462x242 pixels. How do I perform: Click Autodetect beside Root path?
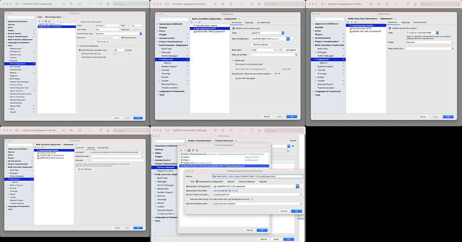click(291, 50)
